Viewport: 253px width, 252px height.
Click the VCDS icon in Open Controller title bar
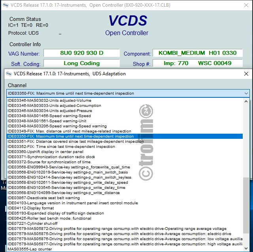point(6,5)
